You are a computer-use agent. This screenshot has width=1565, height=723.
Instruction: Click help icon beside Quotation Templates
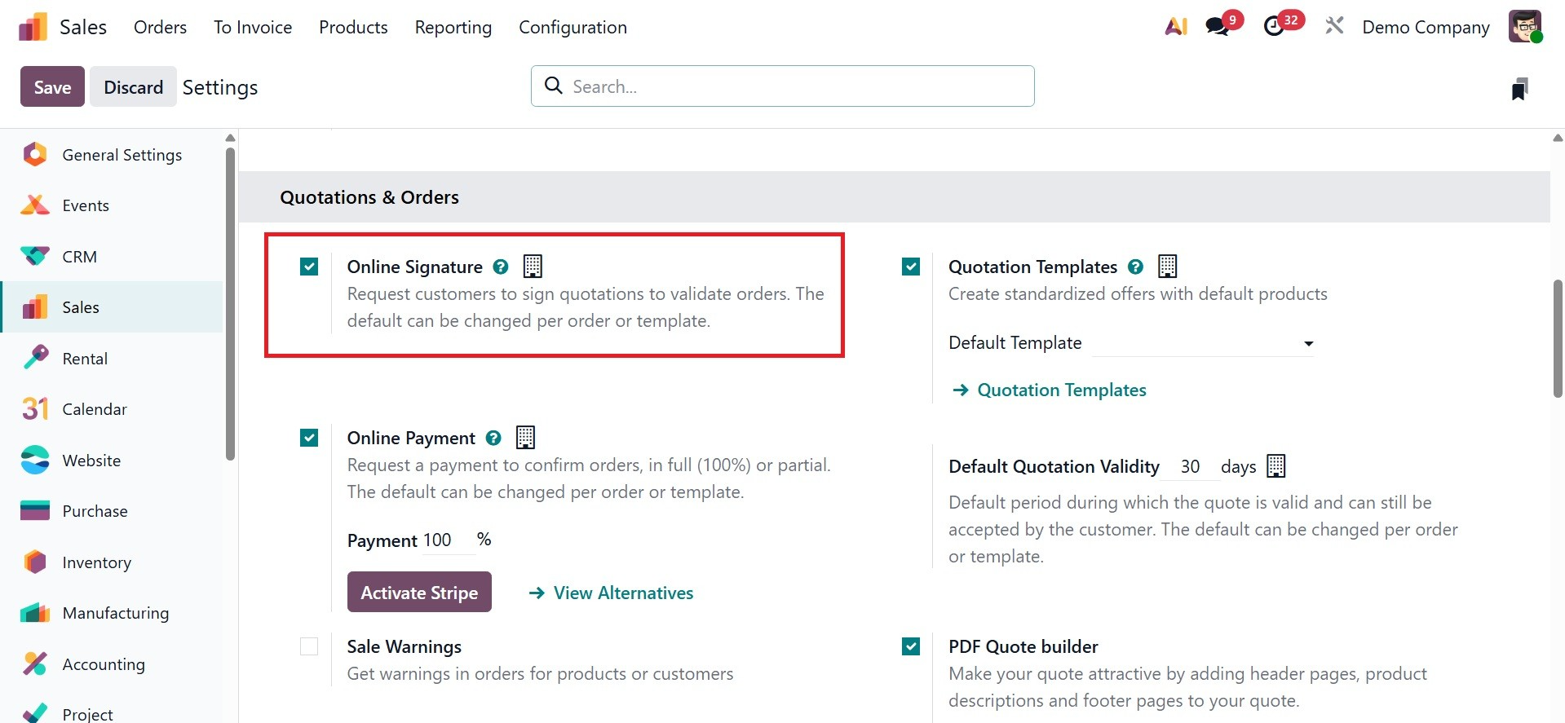click(x=1135, y=267)
